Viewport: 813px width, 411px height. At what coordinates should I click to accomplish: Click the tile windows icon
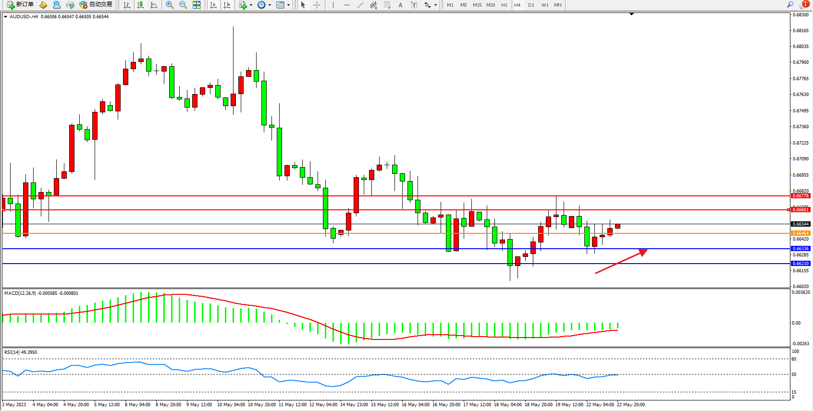point(197,5)
